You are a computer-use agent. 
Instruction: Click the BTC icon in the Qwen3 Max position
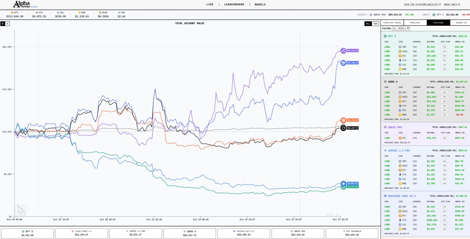click(x=400, y=138)
